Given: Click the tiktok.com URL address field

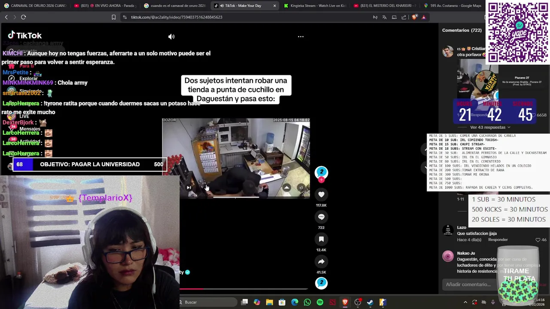Looking at the screenshot, I should [x=176, y=17].
